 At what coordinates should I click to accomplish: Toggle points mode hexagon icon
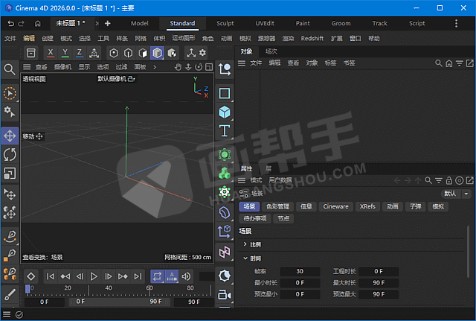pos(114,53)
